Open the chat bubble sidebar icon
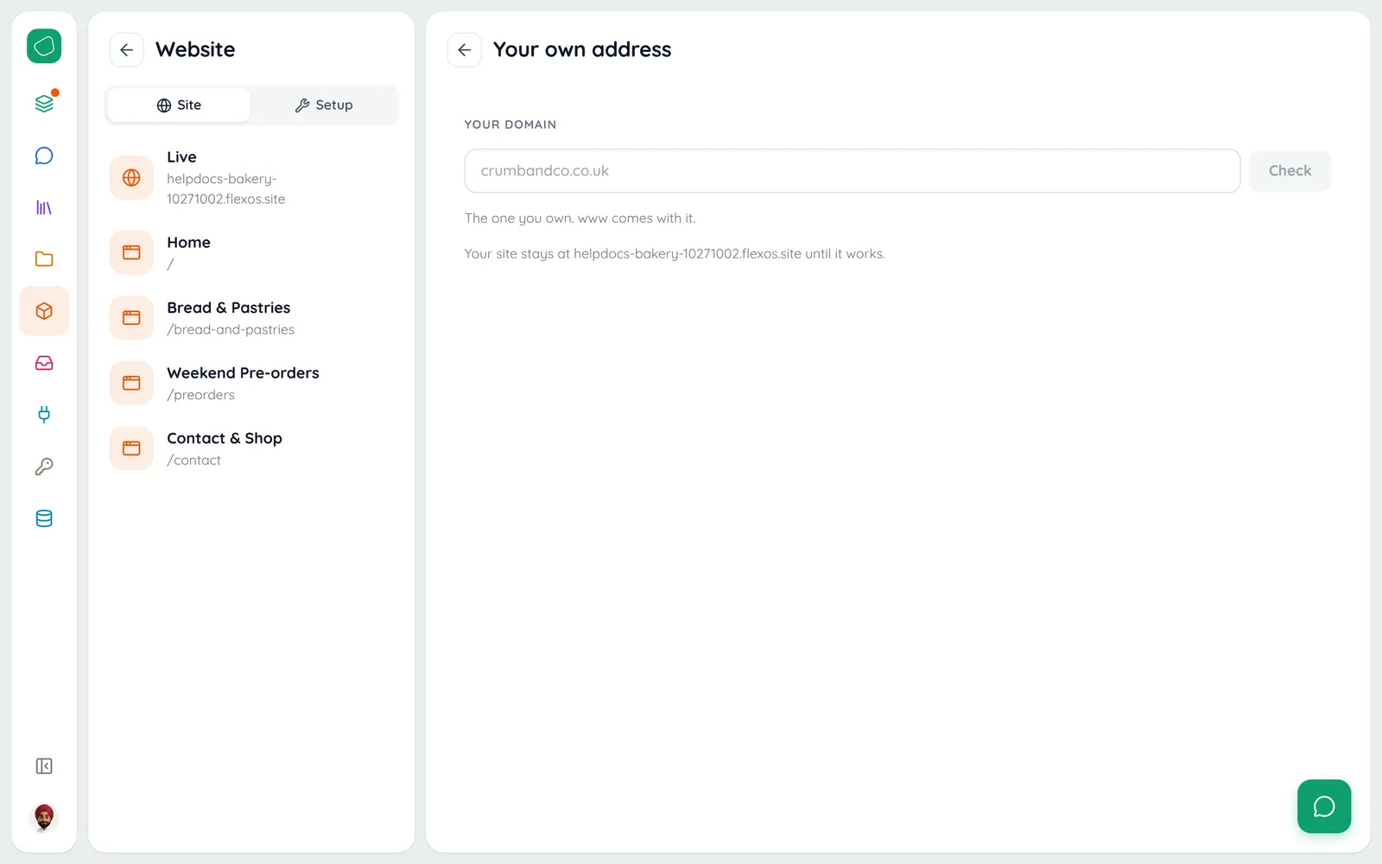1382x864 pixels. (44, 156)
